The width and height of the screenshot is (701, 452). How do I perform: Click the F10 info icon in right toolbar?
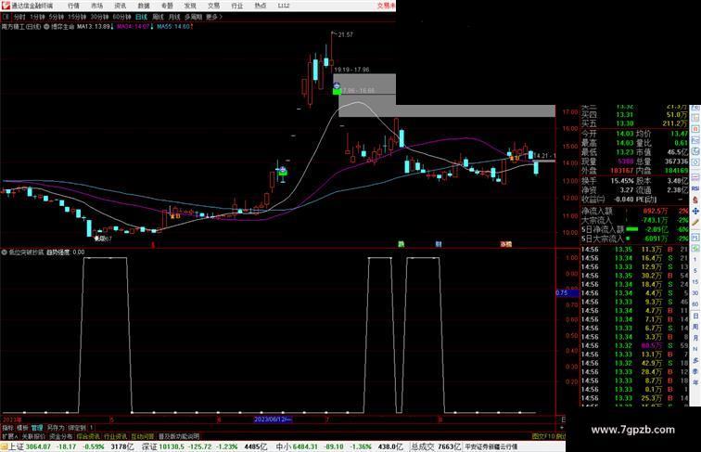pos(695,140)
